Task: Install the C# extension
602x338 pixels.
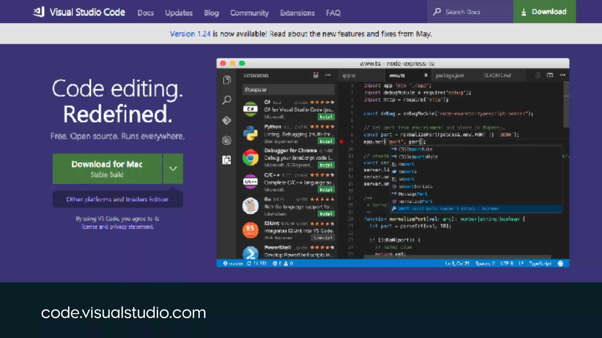Action: point(326,117)
